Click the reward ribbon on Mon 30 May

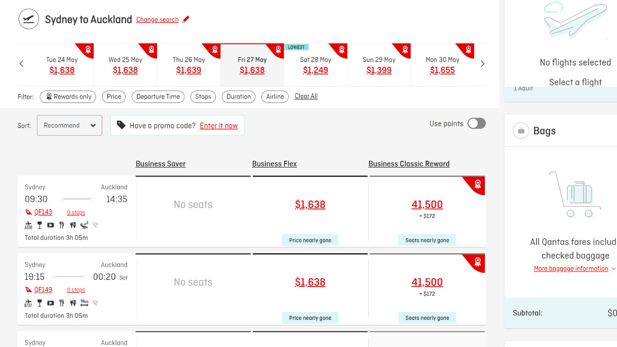pyautogui.click(x=469, y=49)
